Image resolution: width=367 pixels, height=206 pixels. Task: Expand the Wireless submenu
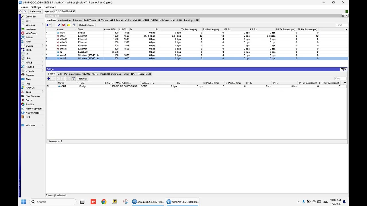43,25
